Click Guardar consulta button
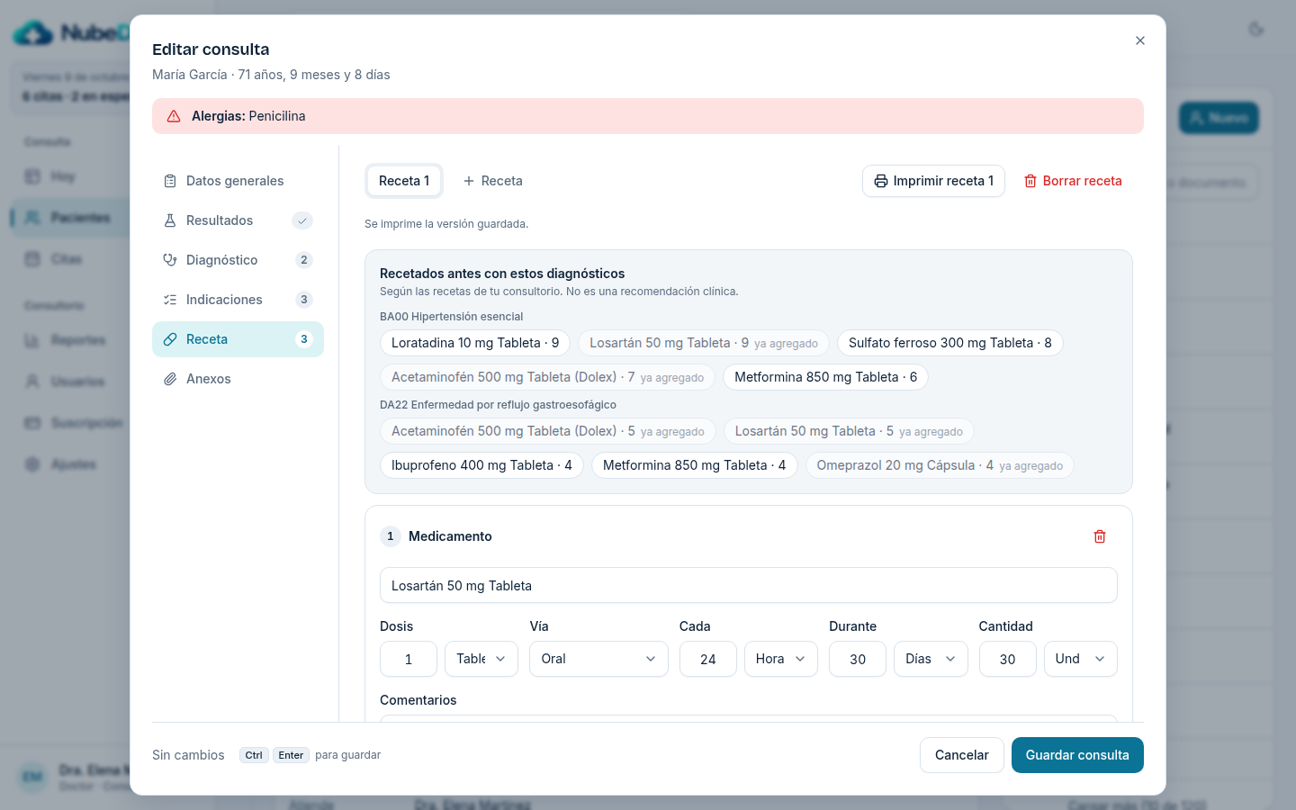 click(x=1077, y=755)
